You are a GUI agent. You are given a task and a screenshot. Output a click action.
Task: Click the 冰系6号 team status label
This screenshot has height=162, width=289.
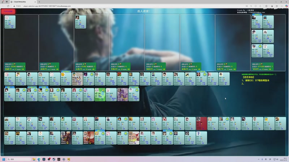pos(191,67)
